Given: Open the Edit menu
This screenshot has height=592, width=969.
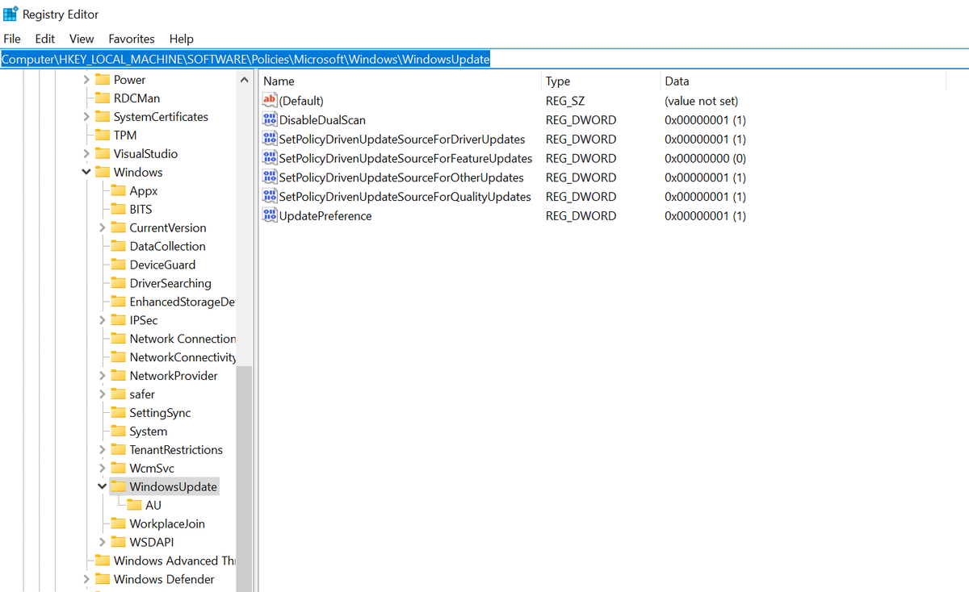Looking at the screenshot, I should [x=45, y=39].
